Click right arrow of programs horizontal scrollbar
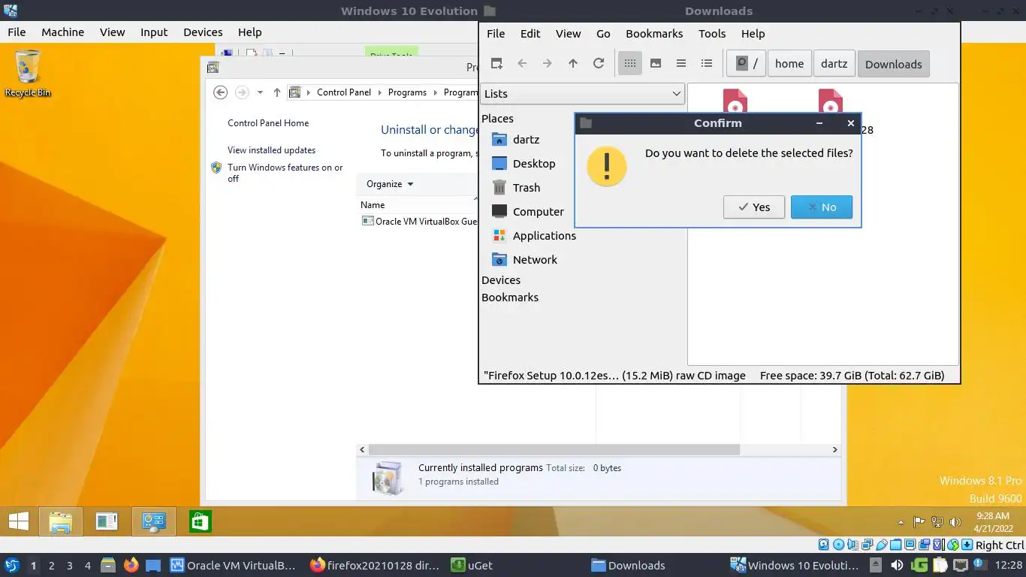Image resolution: width=1026 pixels, height=577 pixels. [x=834, y=449]
